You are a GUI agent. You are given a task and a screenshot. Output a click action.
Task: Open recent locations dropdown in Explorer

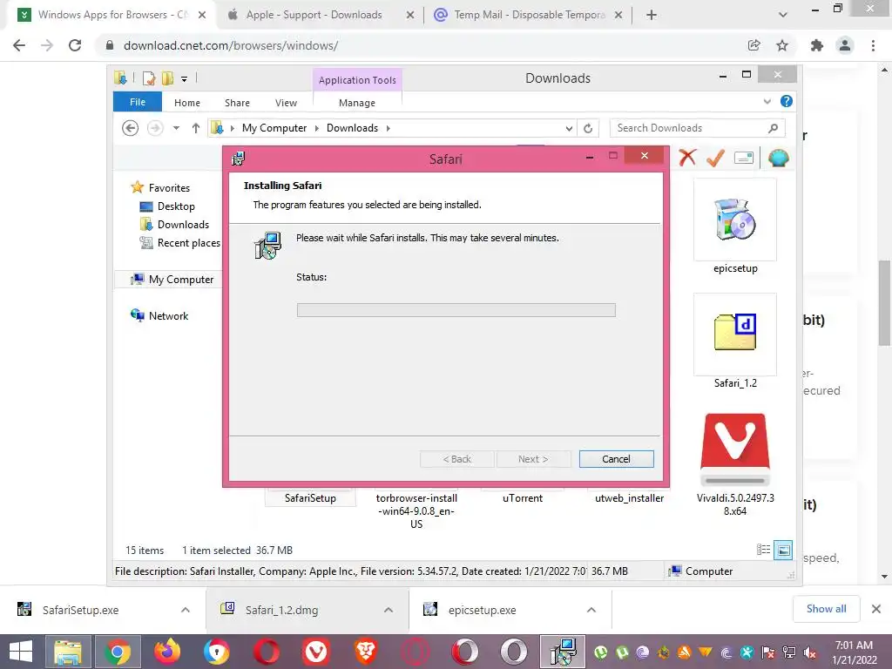[x=176, y=128]
